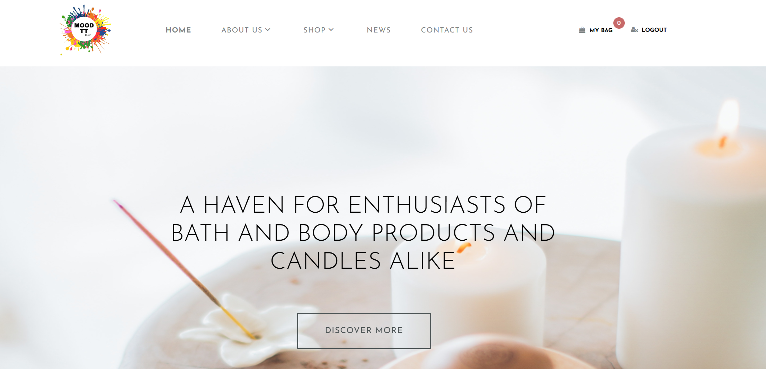Screen dimensions: 766x369
Task: Click the Discover More button
Action: click(x=364, y=331)
